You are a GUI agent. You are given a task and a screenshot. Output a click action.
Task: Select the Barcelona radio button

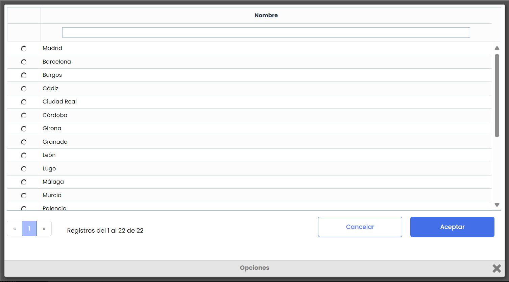(24, 62)
